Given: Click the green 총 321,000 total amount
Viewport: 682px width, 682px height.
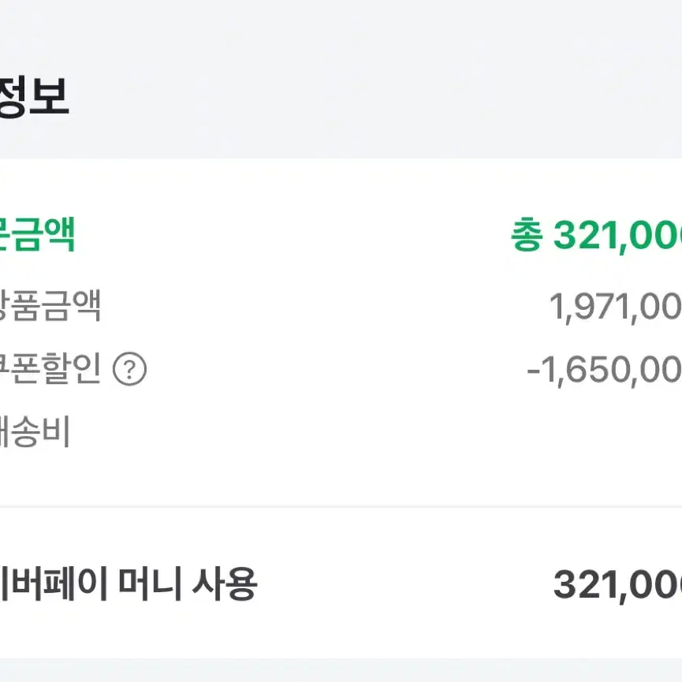Looking at the screenshot, I should pyautogui.click(x=596, y=235).
